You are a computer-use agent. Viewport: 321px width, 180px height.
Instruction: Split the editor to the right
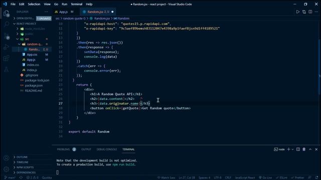coord(310,12)
